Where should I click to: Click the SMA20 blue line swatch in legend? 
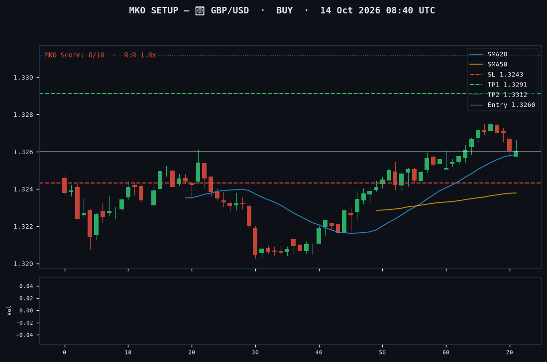476,54
